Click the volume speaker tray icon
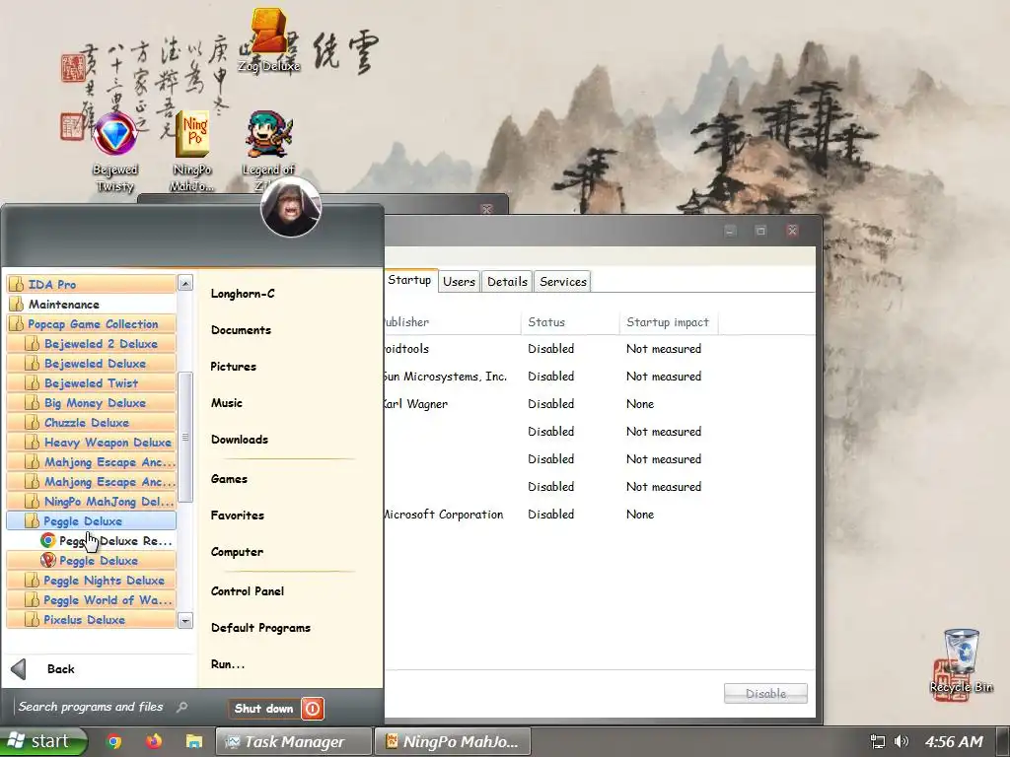Viewport: 1010px width, 757px height. pyautogui.click(x=902, y=741)
